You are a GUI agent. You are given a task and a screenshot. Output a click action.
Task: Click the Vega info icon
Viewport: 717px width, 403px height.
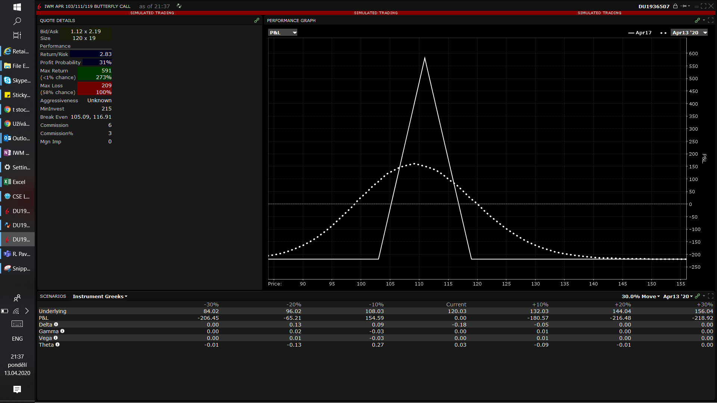point(56,338)
